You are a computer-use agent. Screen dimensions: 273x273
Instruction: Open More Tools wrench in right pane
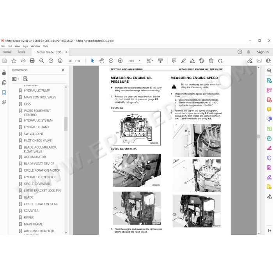(x=269, y=197)
